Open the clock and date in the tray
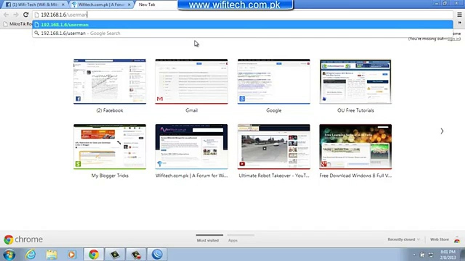Viewport: 465px width, 261px height. (x=448, y=254)
